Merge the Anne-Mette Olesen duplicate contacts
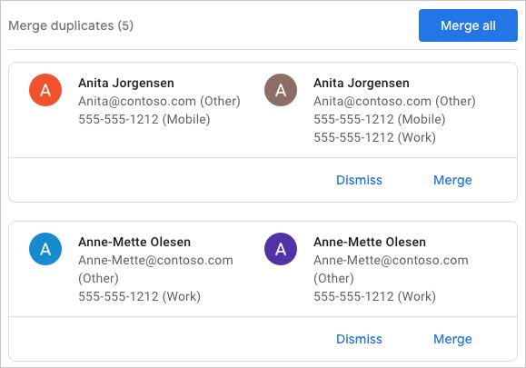Image resolution: width=526 pixels, height=368 pixels. (452, 339)
